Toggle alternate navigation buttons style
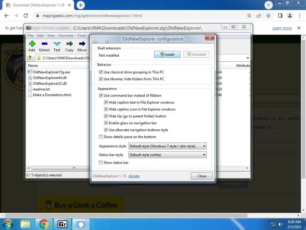Image resolution: width=306 pixels, height=230 pixels. 106,130
